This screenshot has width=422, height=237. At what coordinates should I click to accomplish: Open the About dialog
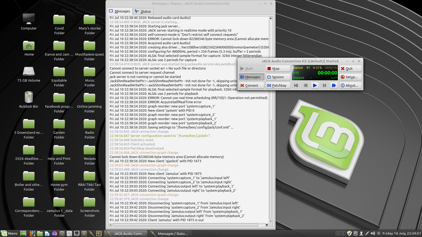[x=351, y=85]
